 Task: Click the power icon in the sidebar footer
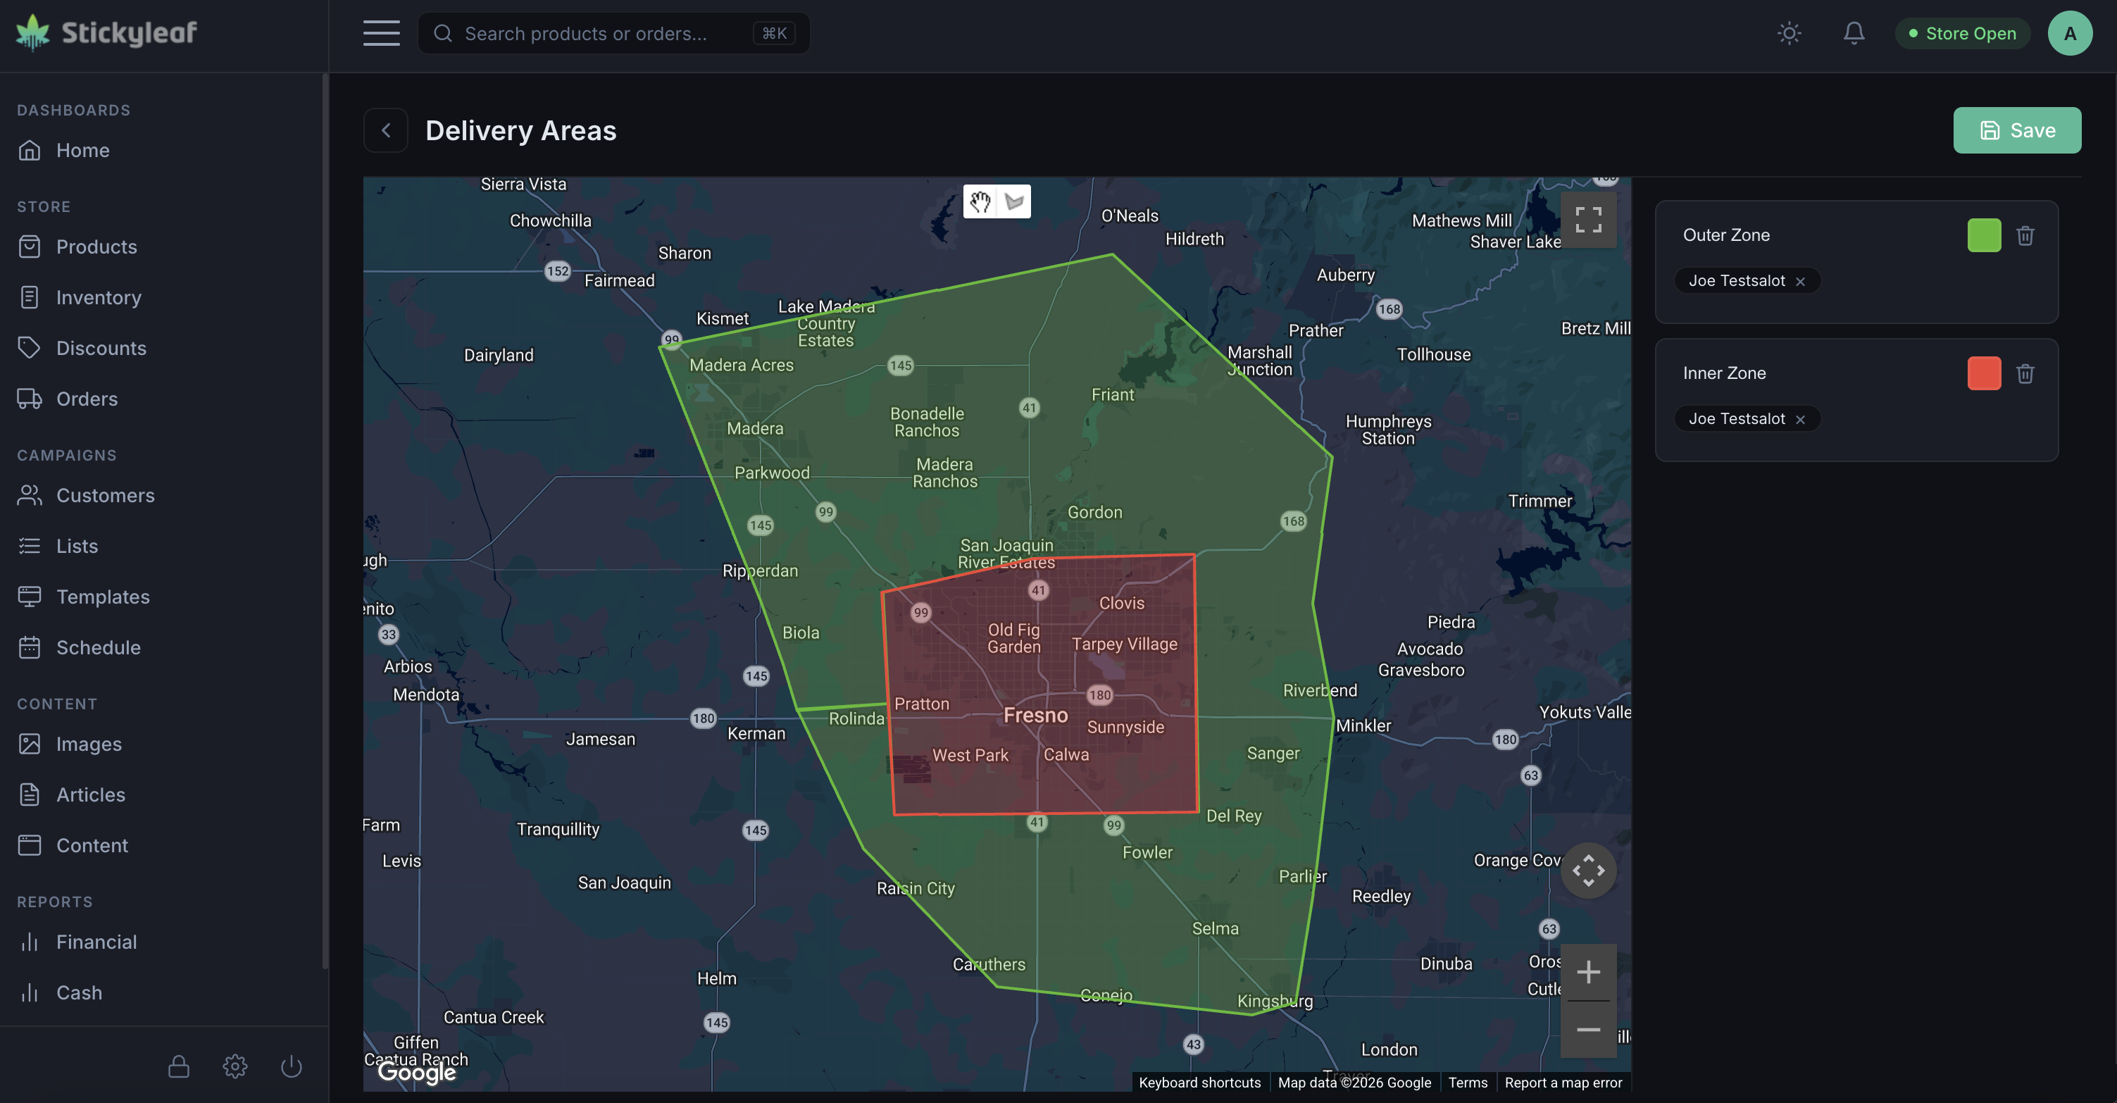[291, 1066]
